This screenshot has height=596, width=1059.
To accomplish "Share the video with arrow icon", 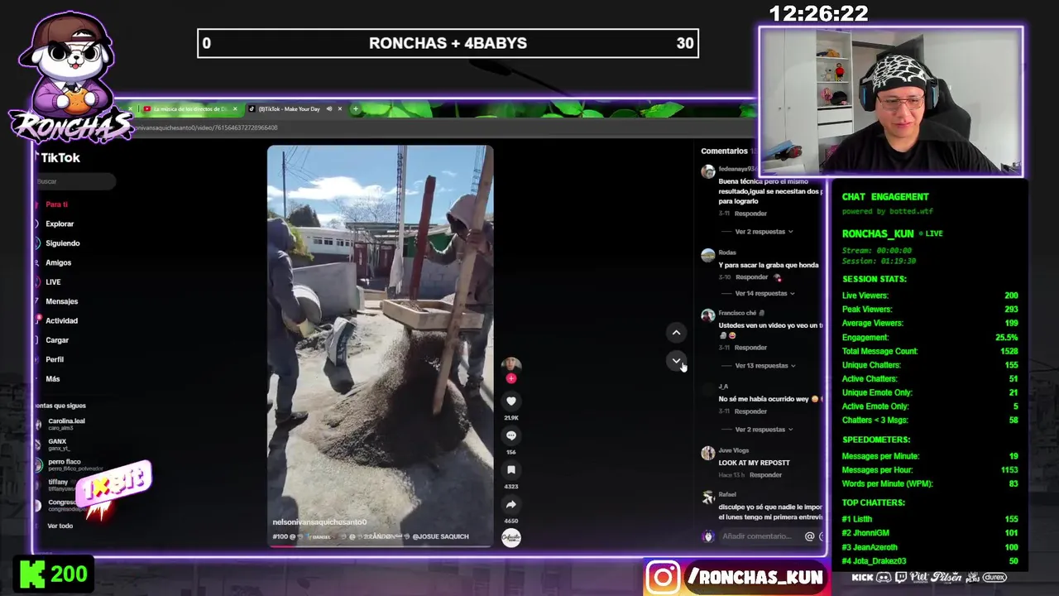I will (511, 504).
